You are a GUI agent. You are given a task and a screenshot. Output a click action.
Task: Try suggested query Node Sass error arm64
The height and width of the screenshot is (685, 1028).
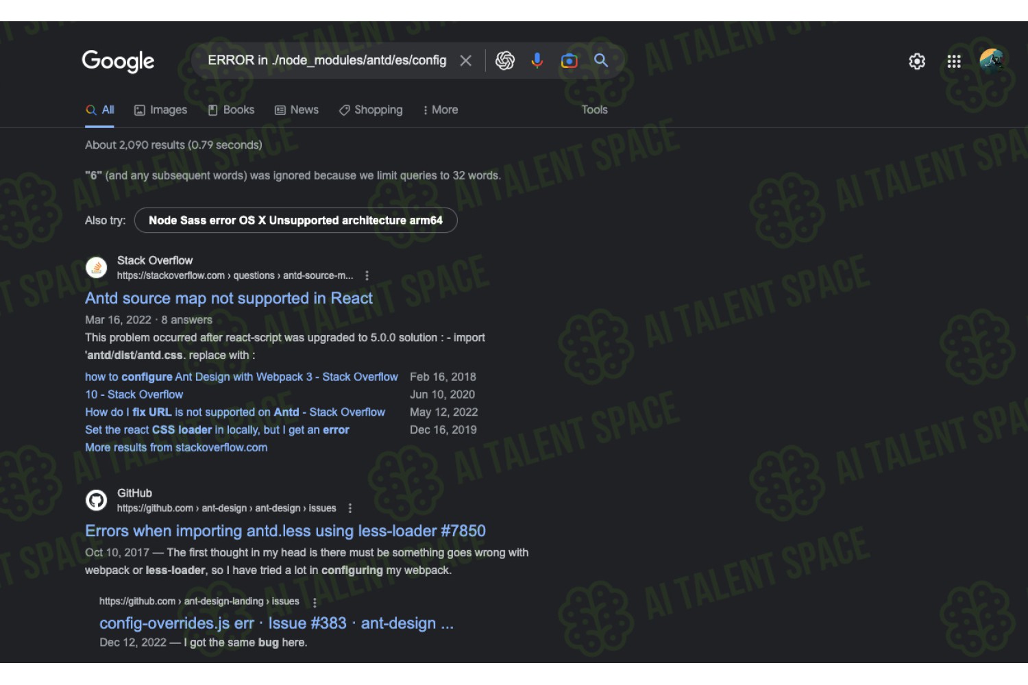click(x=295, y=221)
